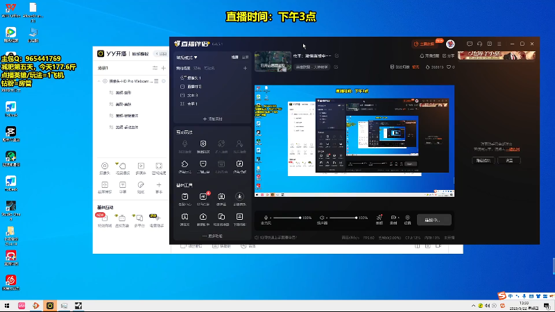Click 开播提醒 bell button
The image size is (555, 312).
point(429,56)
